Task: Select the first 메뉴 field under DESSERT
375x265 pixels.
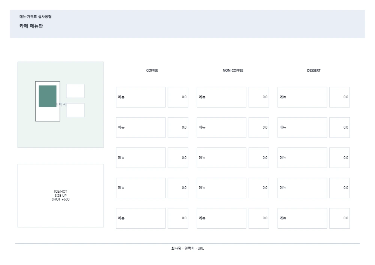Action: tap(302, 97)
